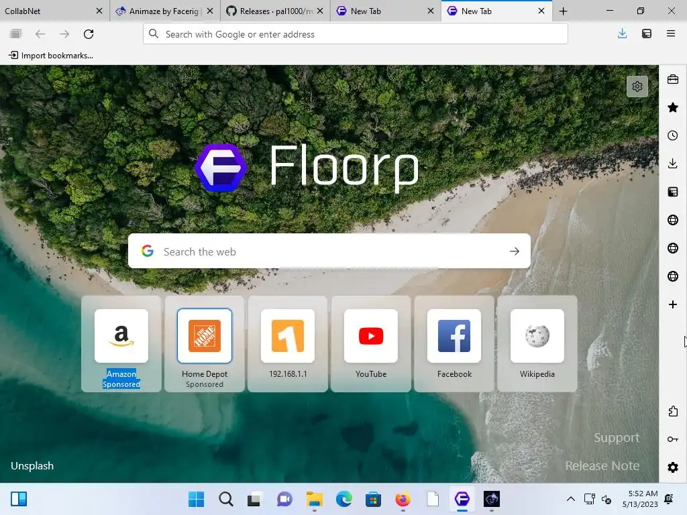Image resolution: width=687 pixels, height=515 pixels.
Task: Switch to the first New Tab
Action: tap(380, 11)
